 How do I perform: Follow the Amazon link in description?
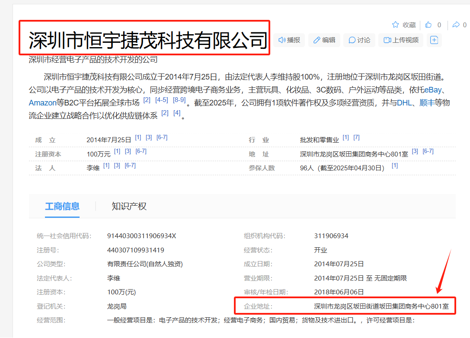[x=42, y=103]
